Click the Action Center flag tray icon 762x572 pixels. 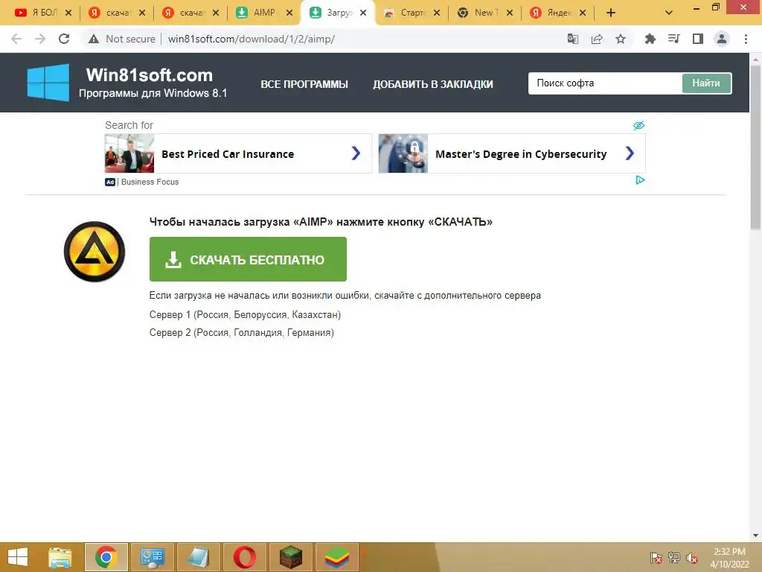[x=656, y=557]
